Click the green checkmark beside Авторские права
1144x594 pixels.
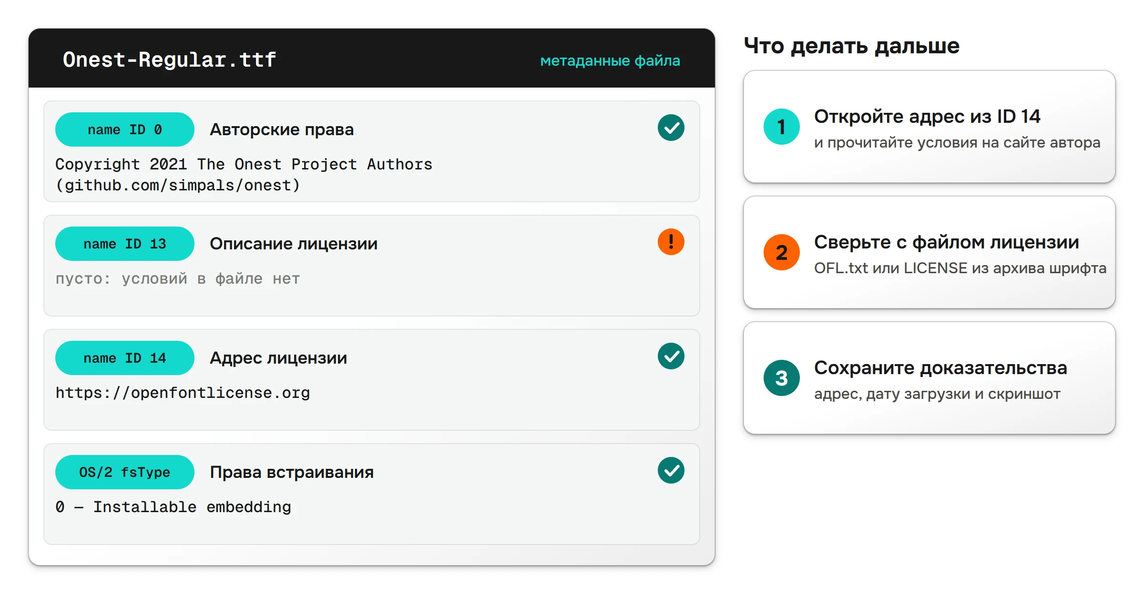coord(671,128)
